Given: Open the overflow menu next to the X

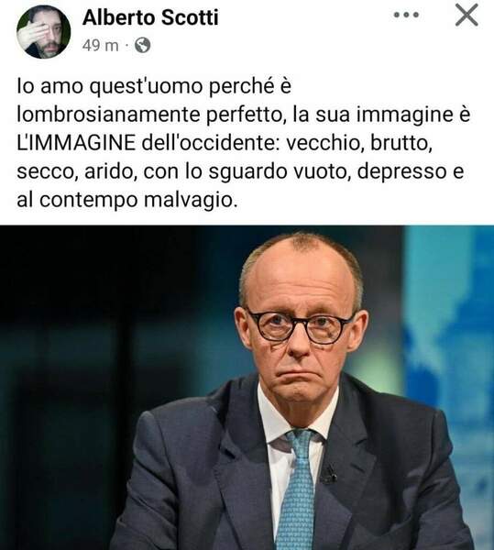Looking at the screenshot, I should point(406,15).
